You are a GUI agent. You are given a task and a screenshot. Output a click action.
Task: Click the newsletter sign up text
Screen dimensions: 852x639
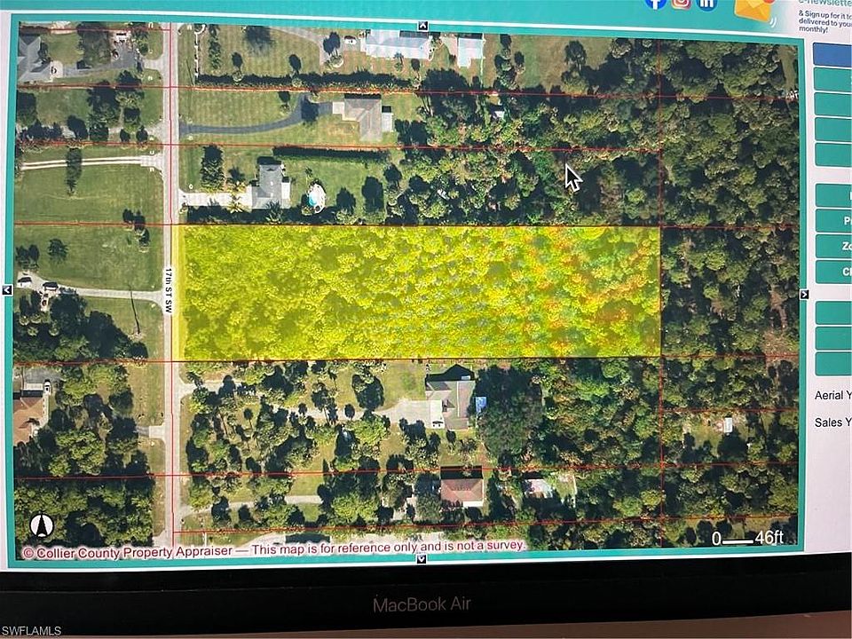(826, 20)
